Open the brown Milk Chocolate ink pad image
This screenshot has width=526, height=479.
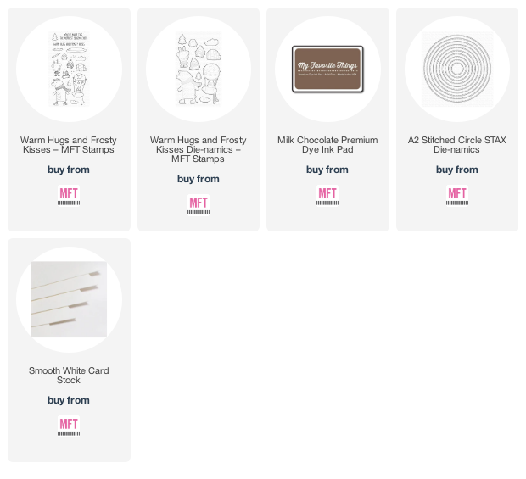point(327,69)
